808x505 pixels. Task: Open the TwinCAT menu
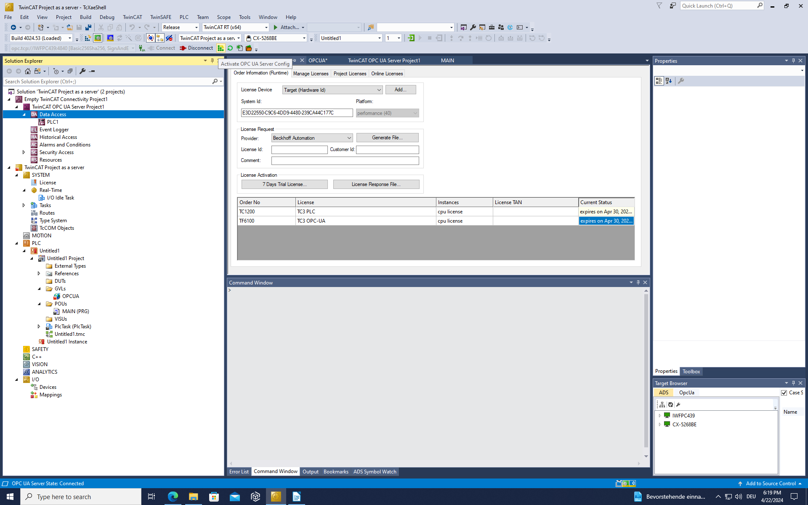coord(132,17)
